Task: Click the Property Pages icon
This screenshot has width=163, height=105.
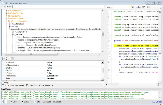Action: (12, 59)
